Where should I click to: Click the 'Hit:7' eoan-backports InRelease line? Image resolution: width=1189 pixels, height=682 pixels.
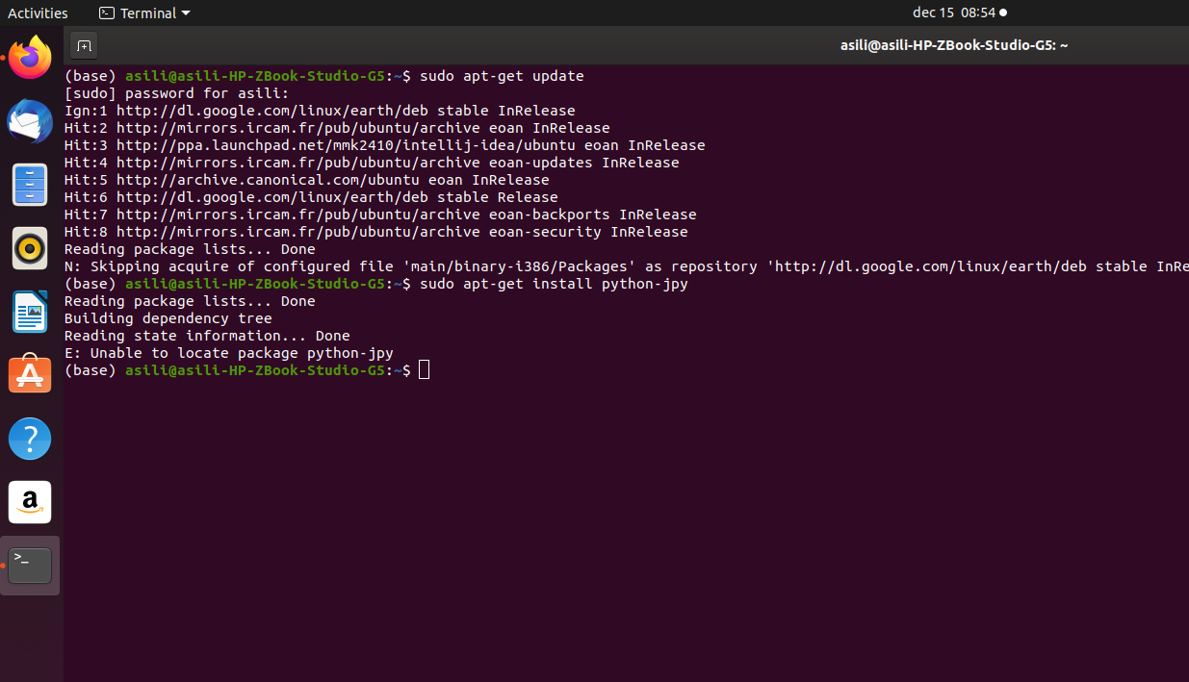tap(380, 215)
